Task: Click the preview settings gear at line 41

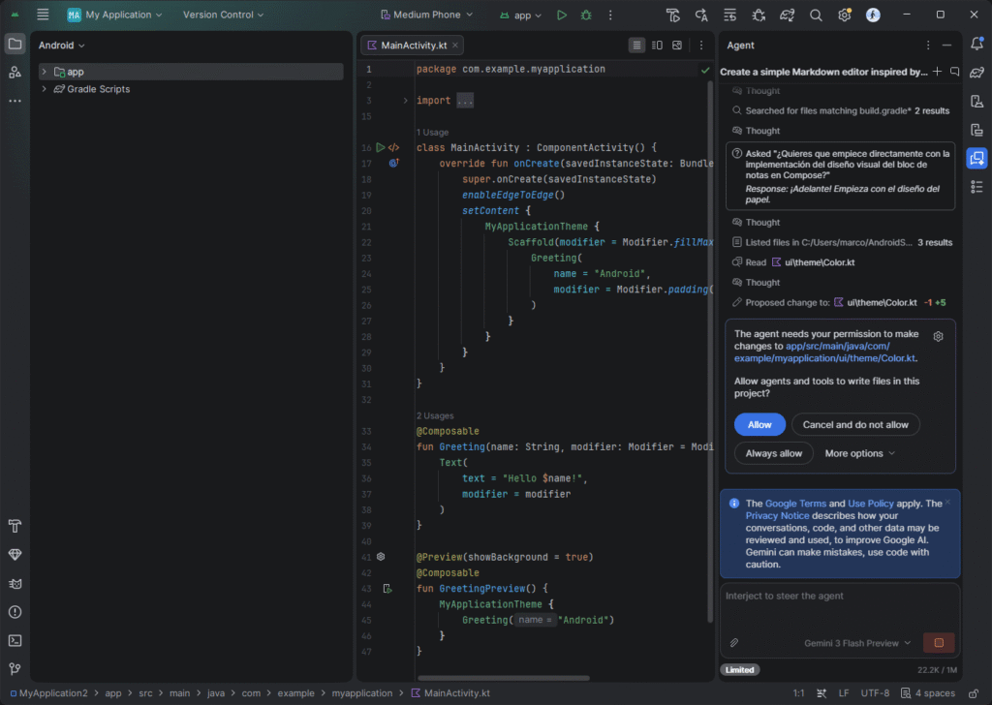Action: tap(381, 557)
